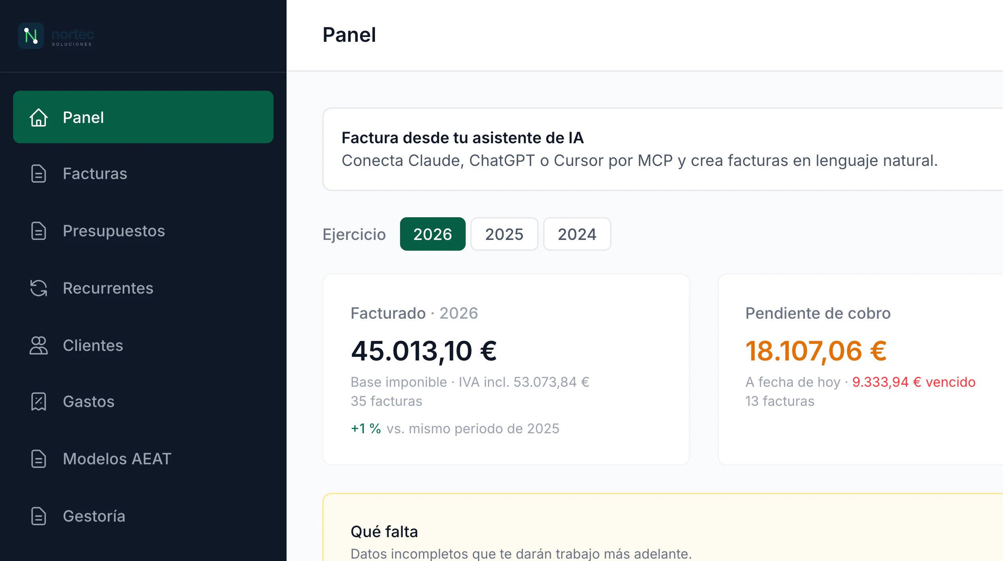Viewport: 1003px width, 561px height.
Task: Go to Facturas in the sidebar
Action: click(143, 174)
